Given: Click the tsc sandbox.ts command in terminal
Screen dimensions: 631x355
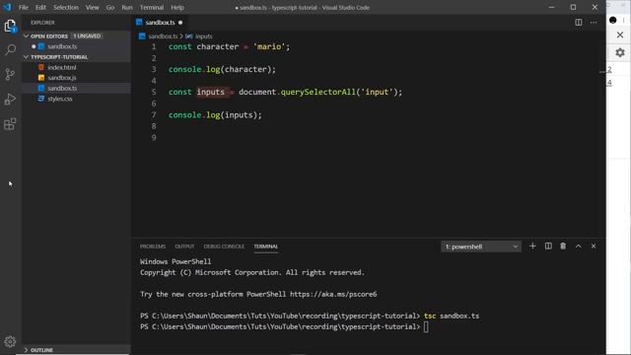Looking at the screenshot, I should (x=452, y=316).
